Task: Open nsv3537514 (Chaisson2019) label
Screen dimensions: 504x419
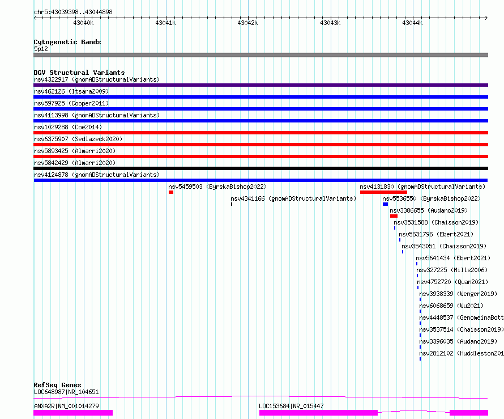Action: 462,329
